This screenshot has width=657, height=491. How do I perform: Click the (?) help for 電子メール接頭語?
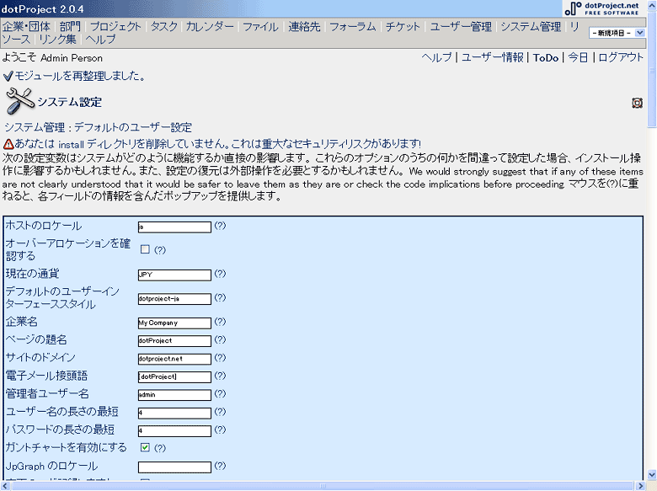pos(220,376)
